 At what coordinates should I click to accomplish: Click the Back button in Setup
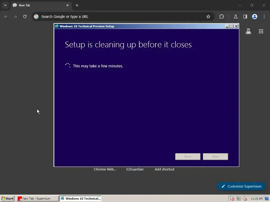(x=188, y=157)
